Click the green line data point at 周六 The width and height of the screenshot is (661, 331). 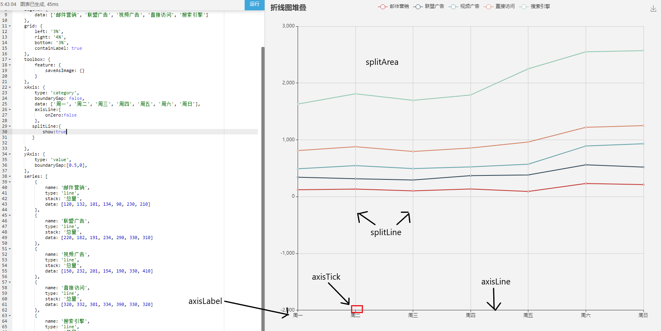[586, 52]
